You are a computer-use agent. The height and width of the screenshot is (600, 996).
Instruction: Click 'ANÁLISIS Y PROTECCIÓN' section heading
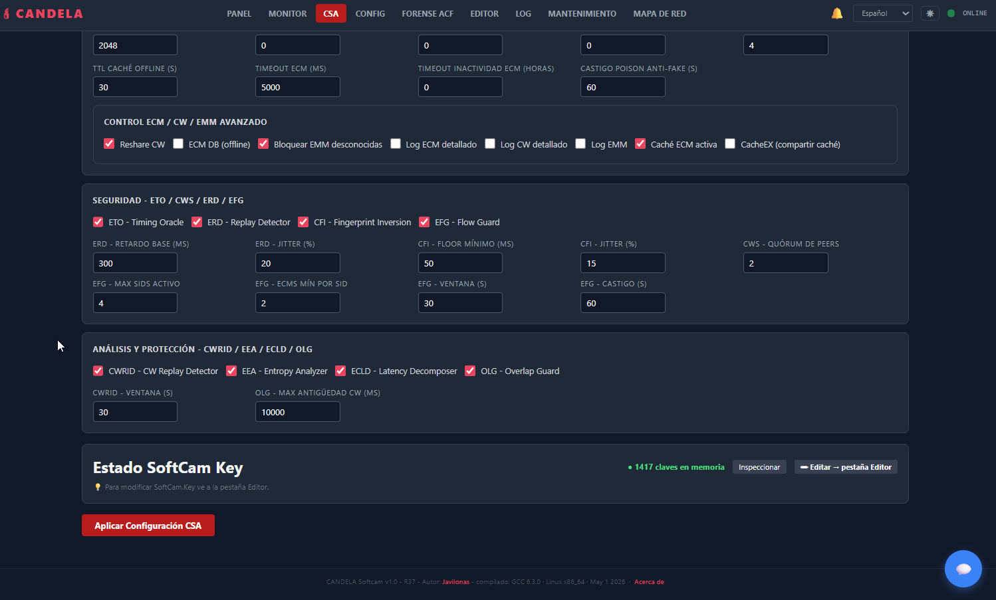click(x=203, y=350)
